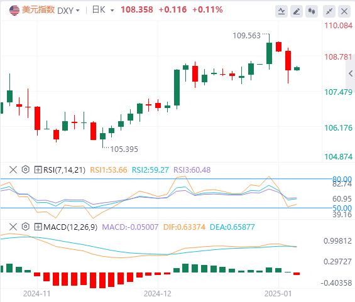This screenshot has width=355, height=302.
Task: Click the 107.479 price axis label
Action: point(339,92)
